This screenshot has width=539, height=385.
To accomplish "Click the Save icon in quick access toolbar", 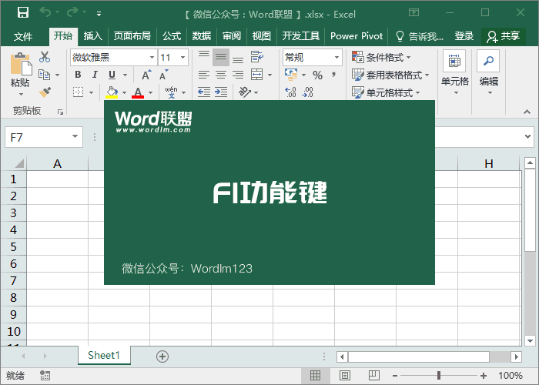I will click(23, 13).
